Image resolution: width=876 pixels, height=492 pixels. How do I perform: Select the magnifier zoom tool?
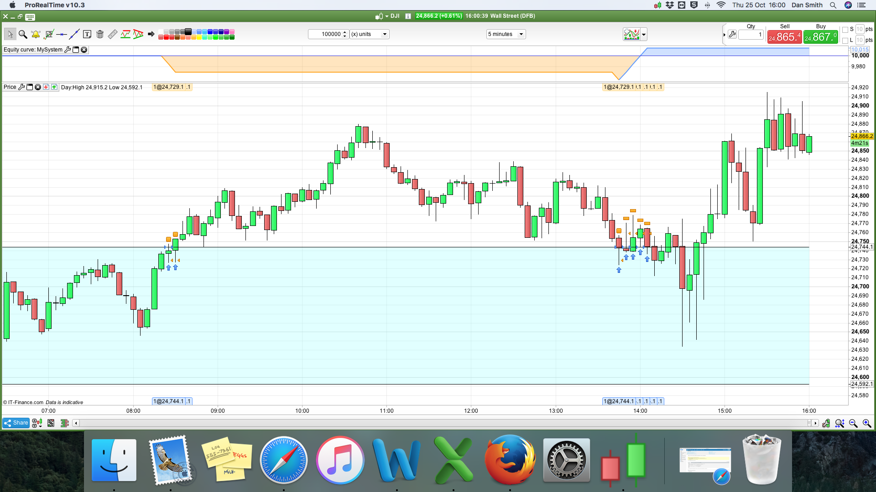[x=23, y=34]
